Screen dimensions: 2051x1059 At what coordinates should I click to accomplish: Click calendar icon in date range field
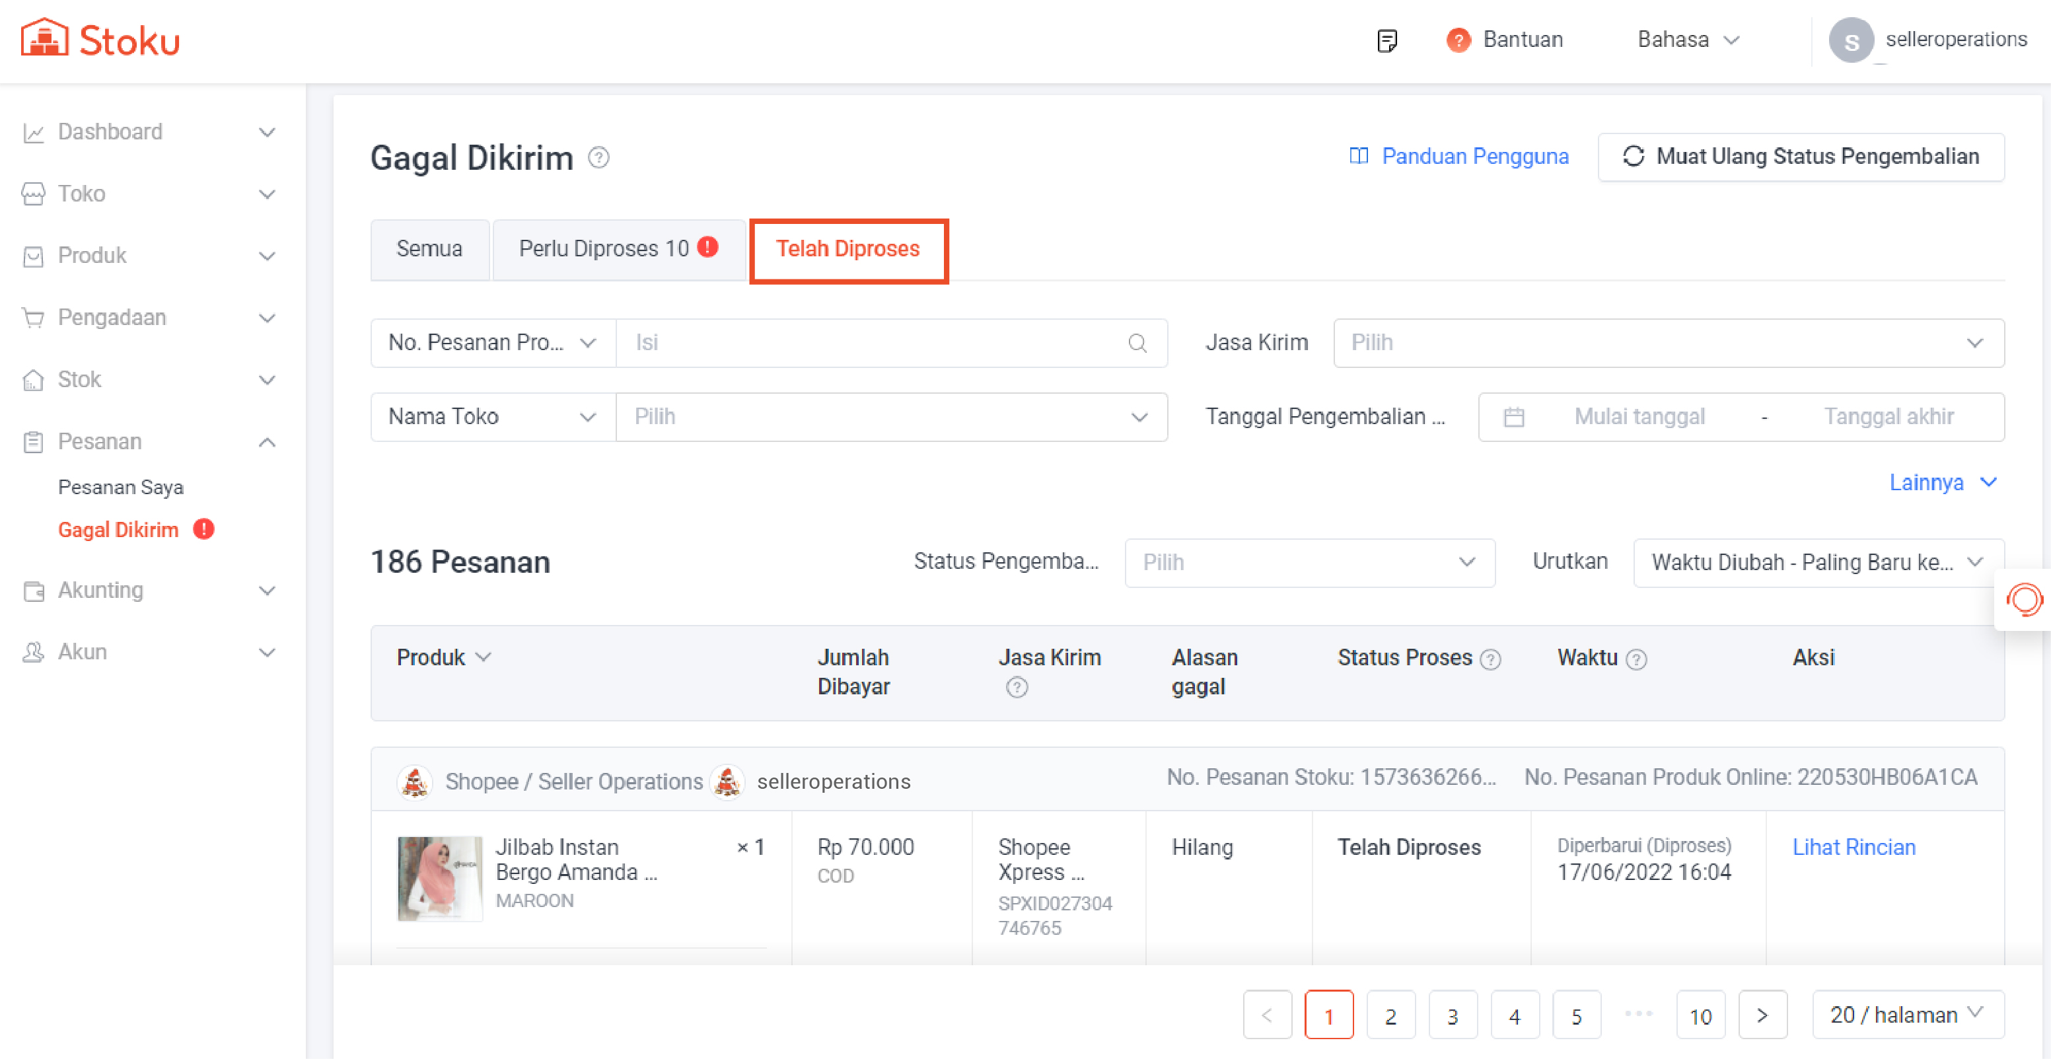click(x=1513, y=418)
